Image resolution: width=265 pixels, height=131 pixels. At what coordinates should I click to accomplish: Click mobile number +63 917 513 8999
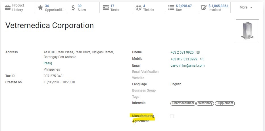pyautogui.click(x=184, y=59)
